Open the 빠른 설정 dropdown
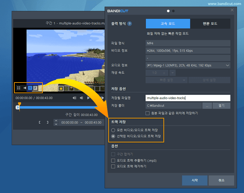 click(166, 80)
